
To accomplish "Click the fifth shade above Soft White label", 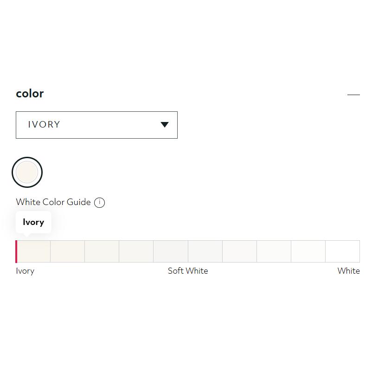I will pyautogui.click(x=171, y=251).
